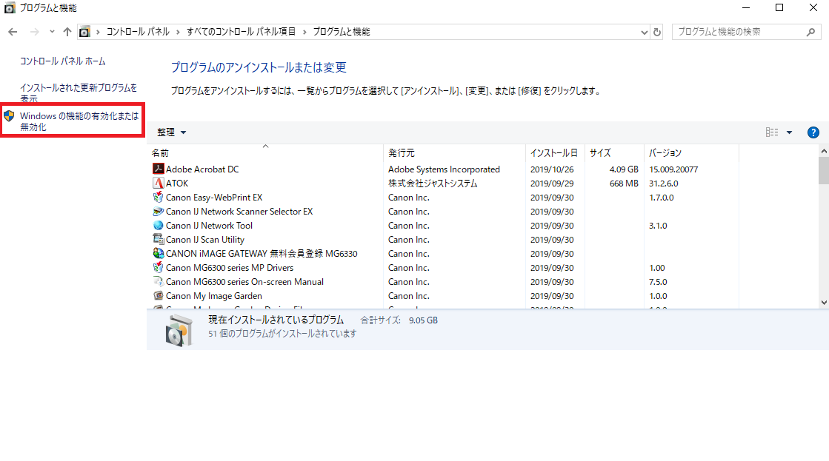This screenshot has width=829, height=461.
Task: Sort by インストール日 column header
Action: pyautogui.click(x=555, y=152)
